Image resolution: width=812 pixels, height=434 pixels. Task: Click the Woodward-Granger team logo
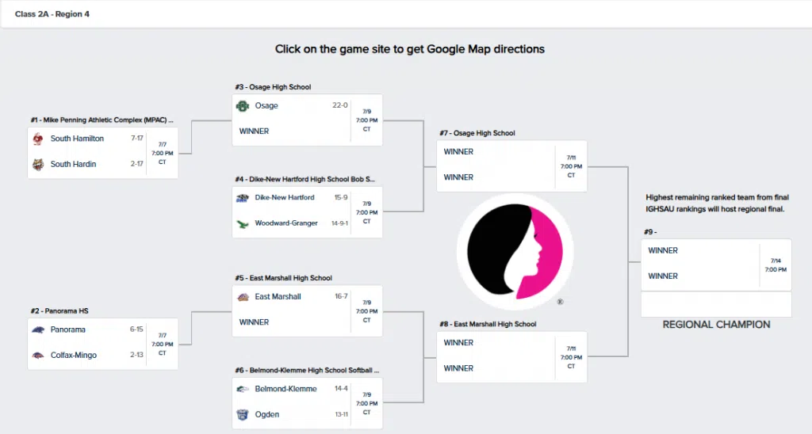(243, 223)
